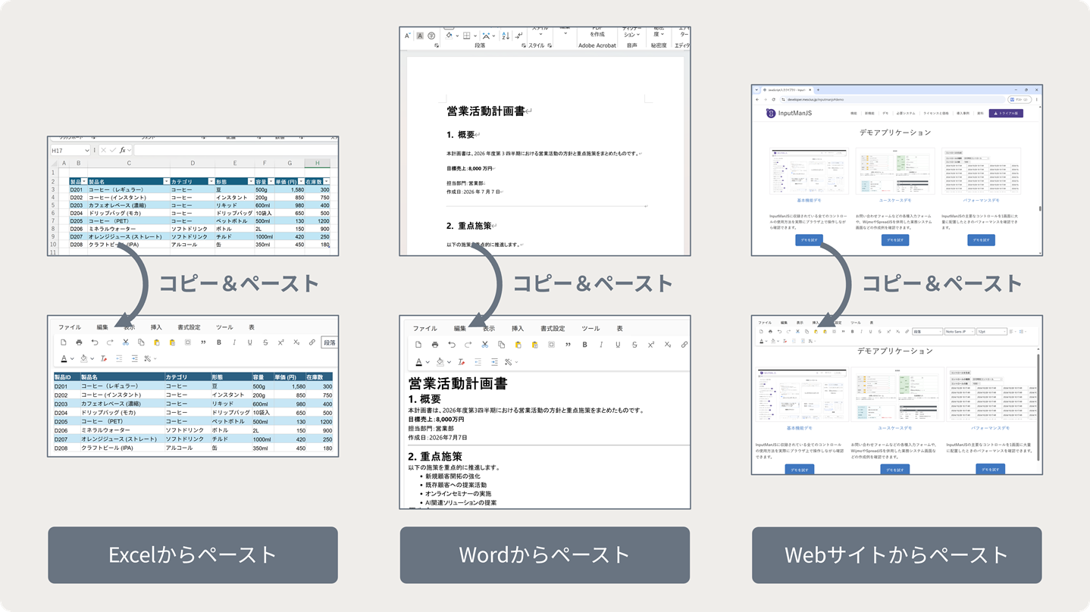The width and height of the screenshot is (1090, 612).
Task: Copy icon in the Excel-paste editor
Action: click(x=141, y=342)
